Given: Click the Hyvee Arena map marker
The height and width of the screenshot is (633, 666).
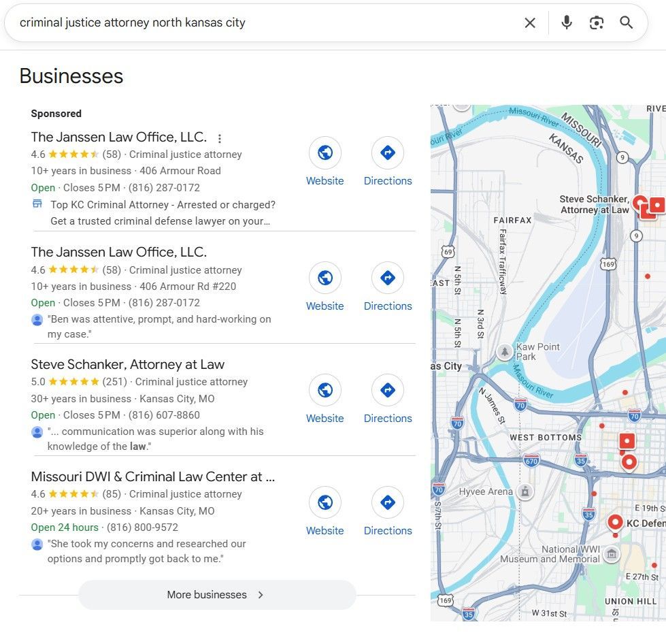Looking at the screenshot, I should pos(525,491).
